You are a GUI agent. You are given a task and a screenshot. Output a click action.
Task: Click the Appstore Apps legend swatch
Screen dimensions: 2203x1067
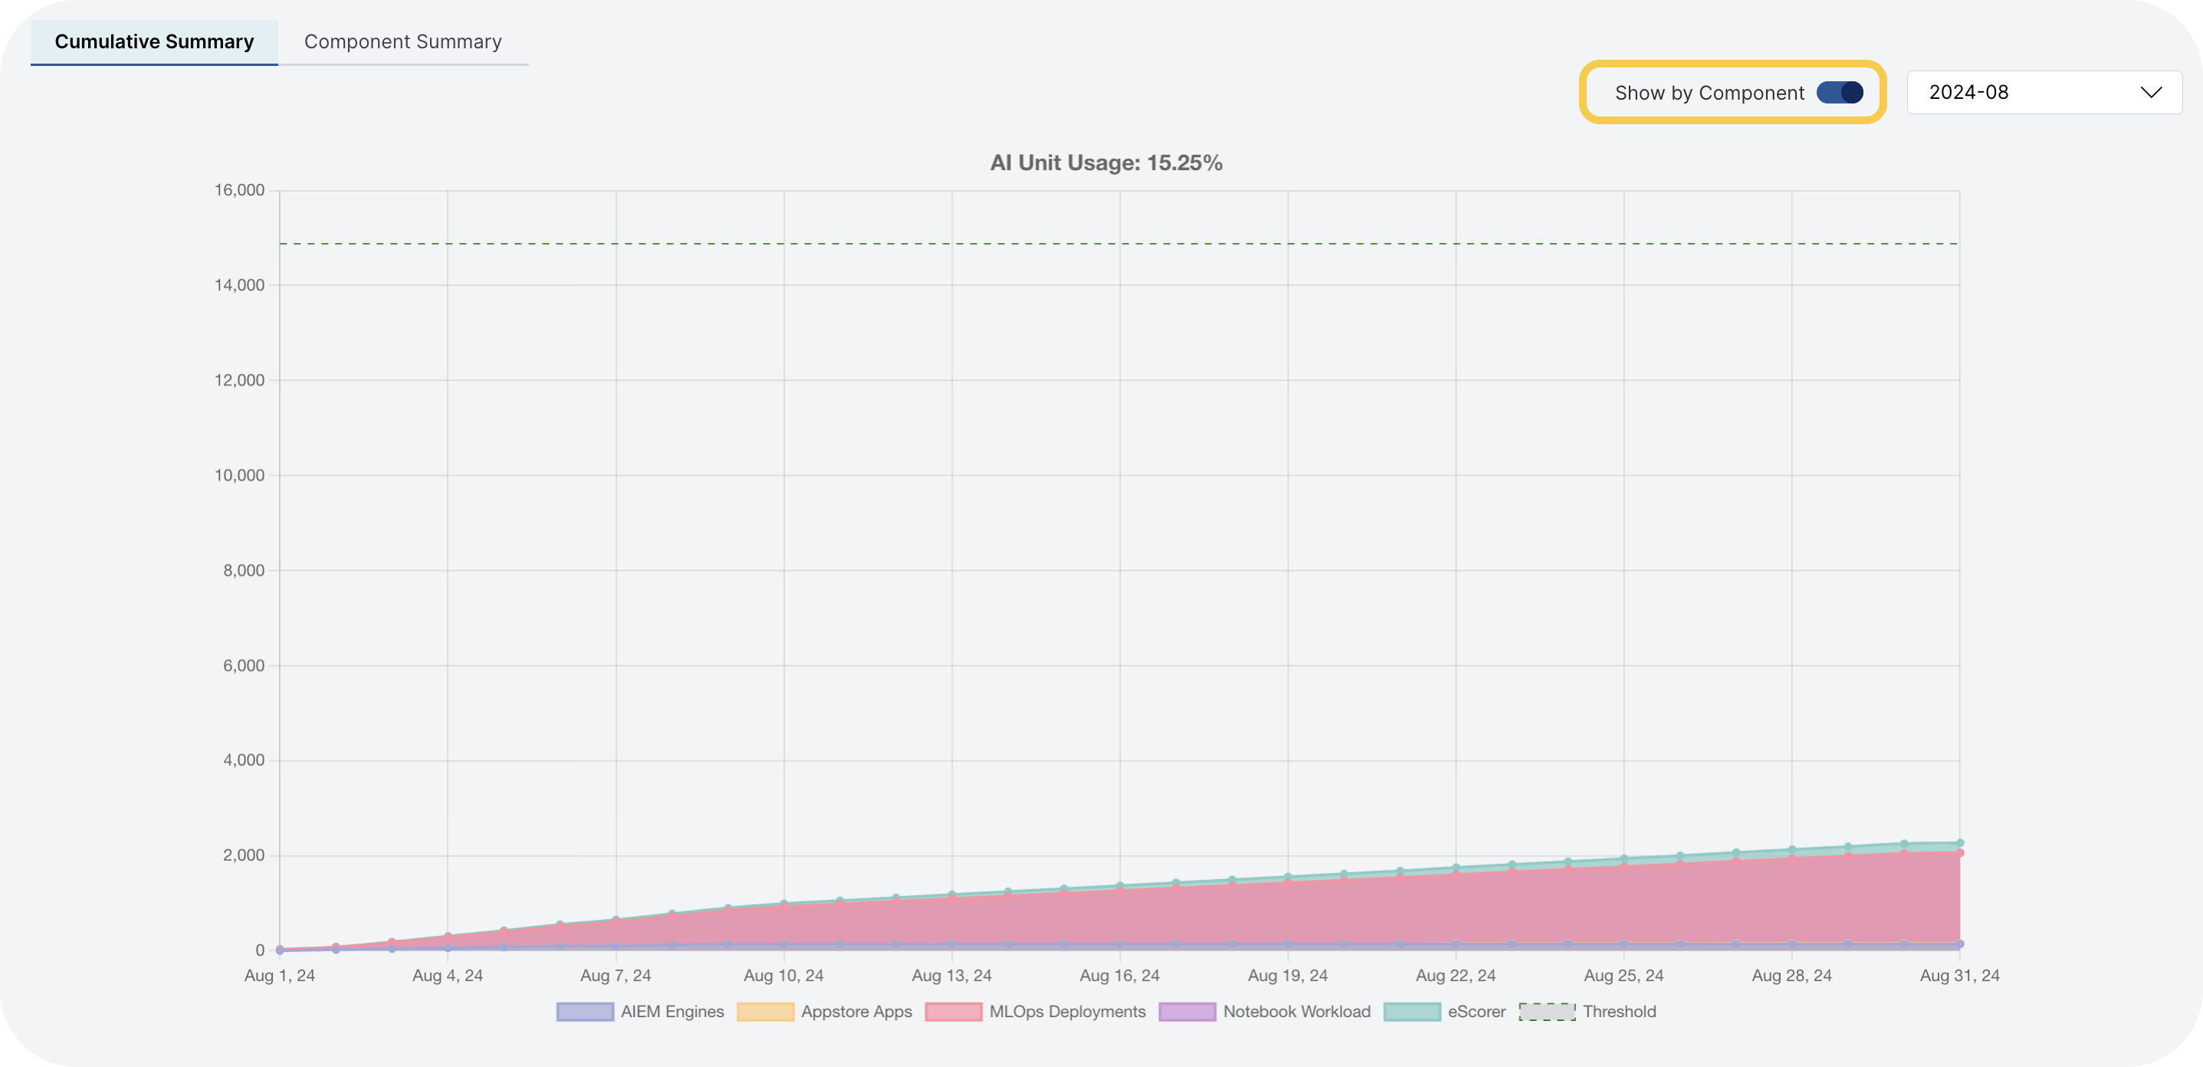(767, 1012)
